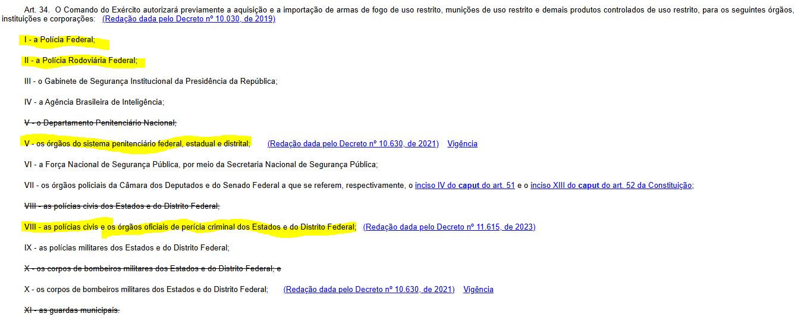Open link Redação dada pelo Decreto nº 10.030, de 2019
This screenshot has width=798, height=320.
click(188, 19)
